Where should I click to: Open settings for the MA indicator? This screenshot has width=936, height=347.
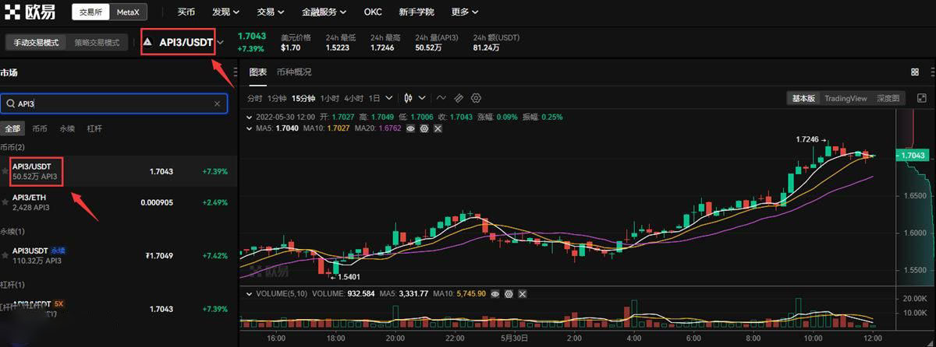424,128
